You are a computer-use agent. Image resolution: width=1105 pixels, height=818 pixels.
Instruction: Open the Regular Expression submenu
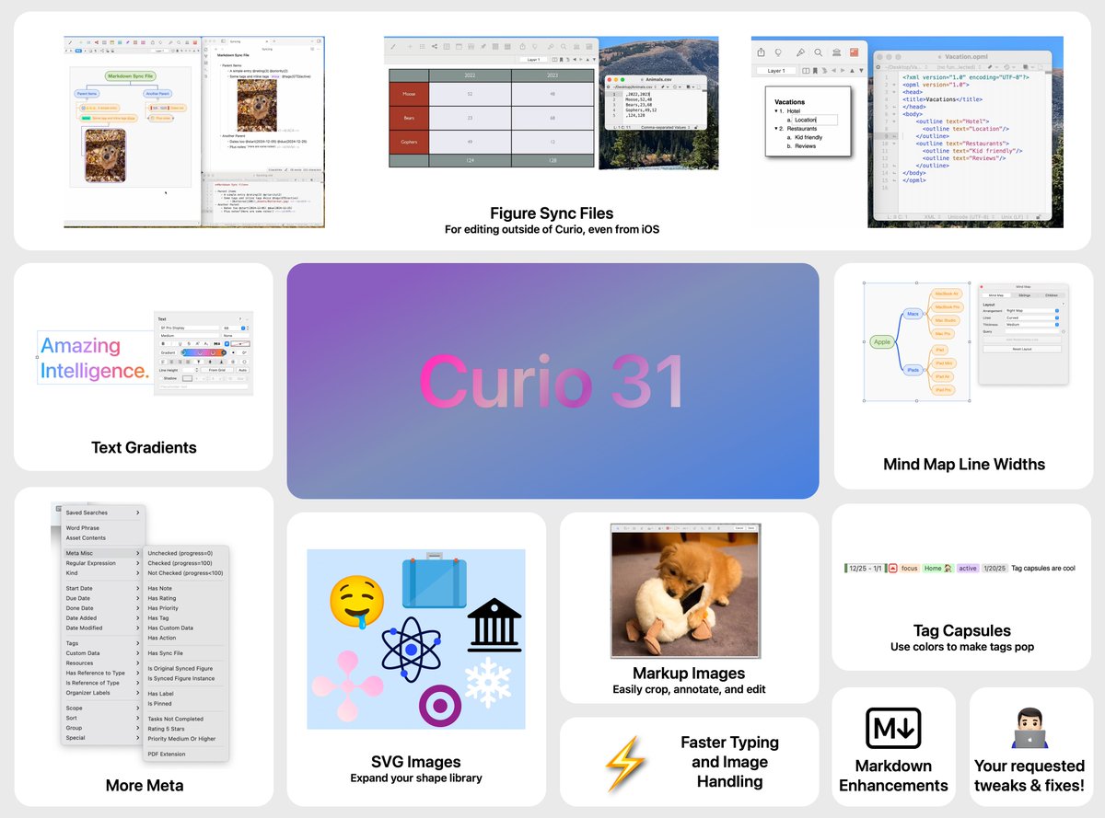[102, 563]
